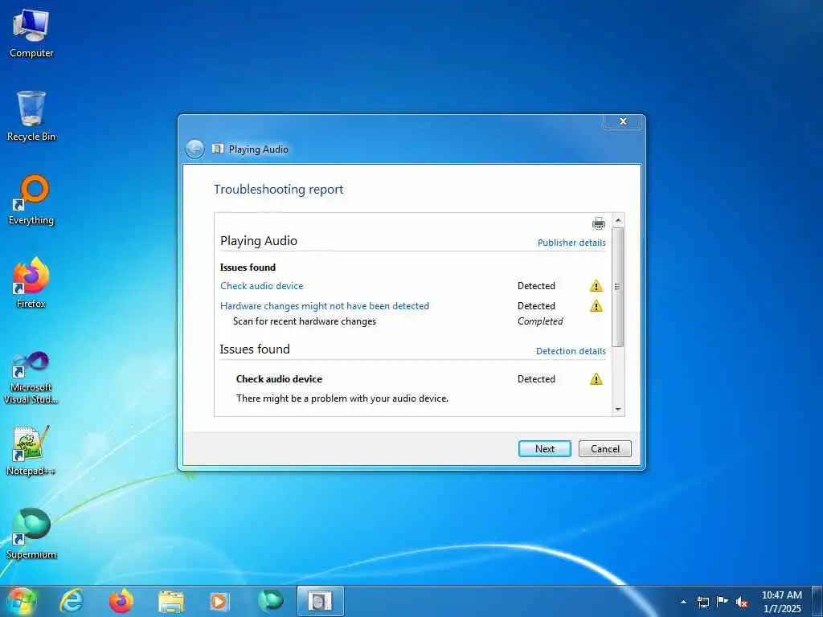Close the Playing Audio troubleshooter window
Screen dimensions: 823x617
623,122
